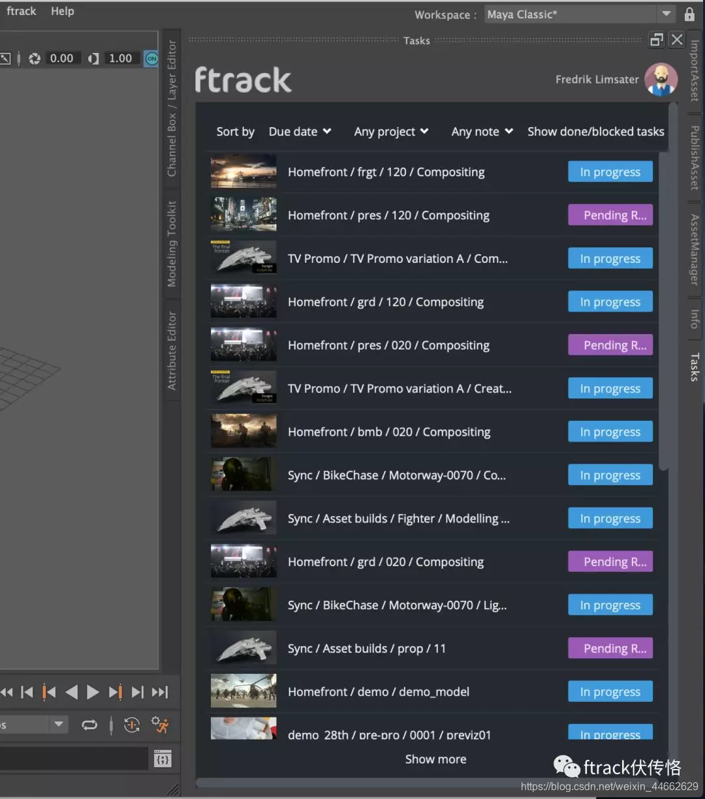
Task: Click thumbnail of Homefront / bmb / 020 task
Action: coord(243,430)
